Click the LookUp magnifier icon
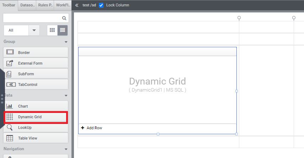304x158 pixels. point(10,127)
